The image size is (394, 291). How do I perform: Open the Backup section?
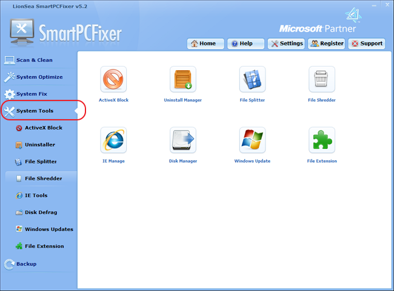39,264
